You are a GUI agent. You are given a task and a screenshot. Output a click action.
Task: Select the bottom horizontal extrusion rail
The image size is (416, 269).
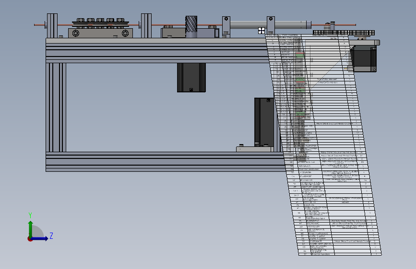pos(165,162)
